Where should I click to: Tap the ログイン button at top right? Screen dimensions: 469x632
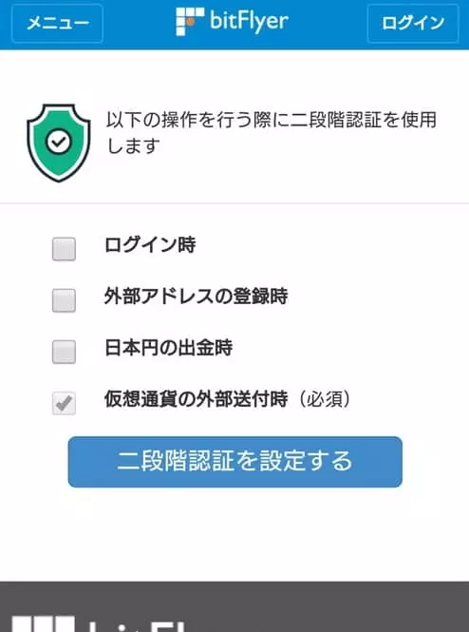coord(413,23)
